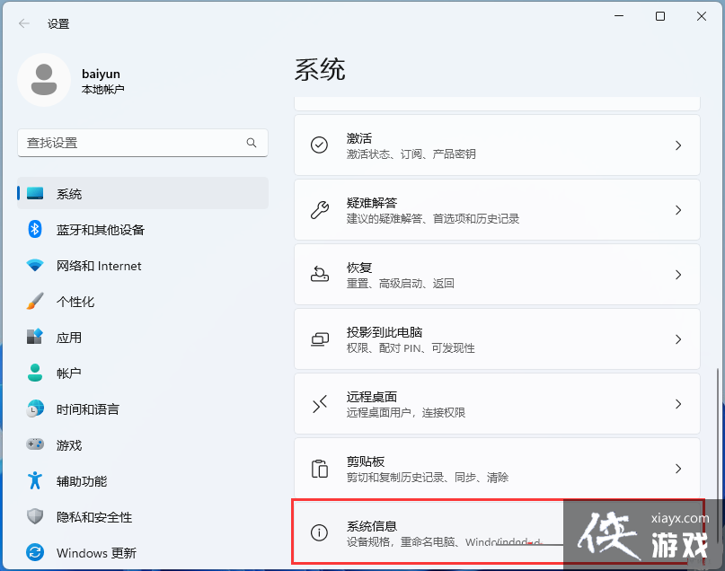Expand the 恢复 recovery row chevron
Screen dimensions: 725x571
tap(677, 275)
